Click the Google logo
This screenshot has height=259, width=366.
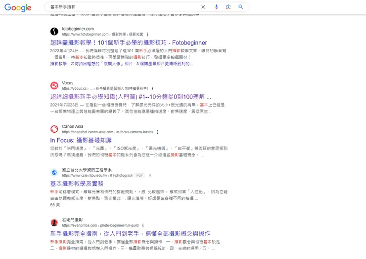pos(18,7)
